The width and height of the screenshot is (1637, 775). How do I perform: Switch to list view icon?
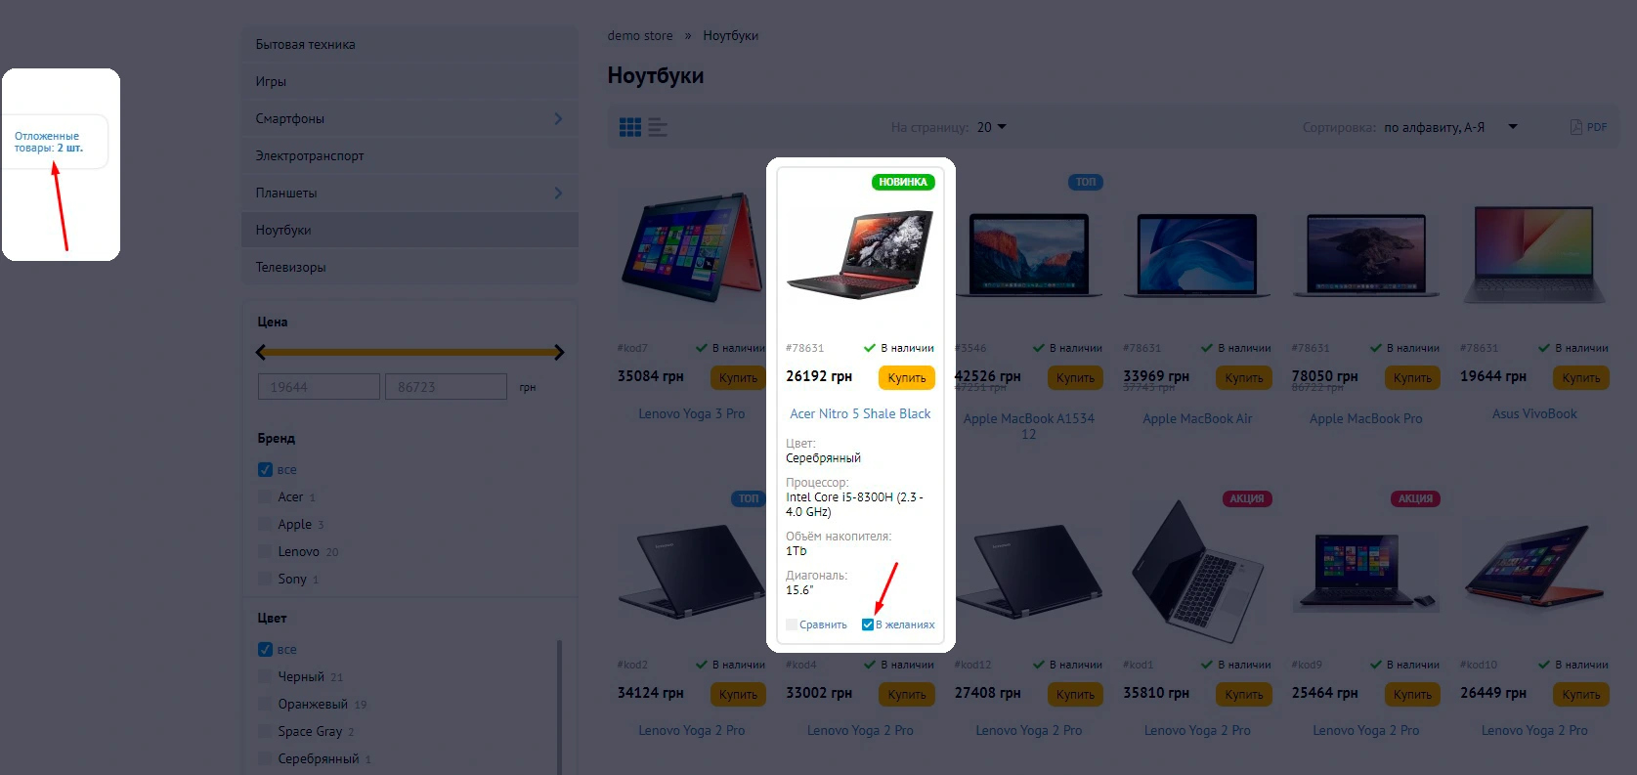(x=658, y=127)
